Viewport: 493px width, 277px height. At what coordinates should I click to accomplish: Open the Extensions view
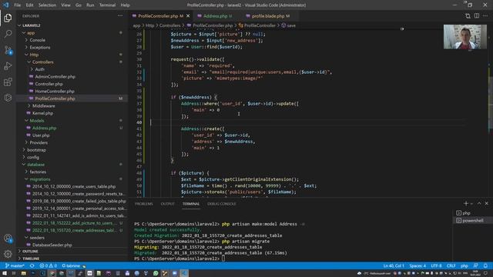[x=8, y=82]
